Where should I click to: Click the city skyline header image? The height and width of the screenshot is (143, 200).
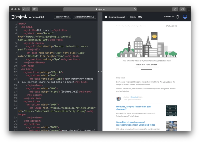pyautogui.click(x=146, y=45)
